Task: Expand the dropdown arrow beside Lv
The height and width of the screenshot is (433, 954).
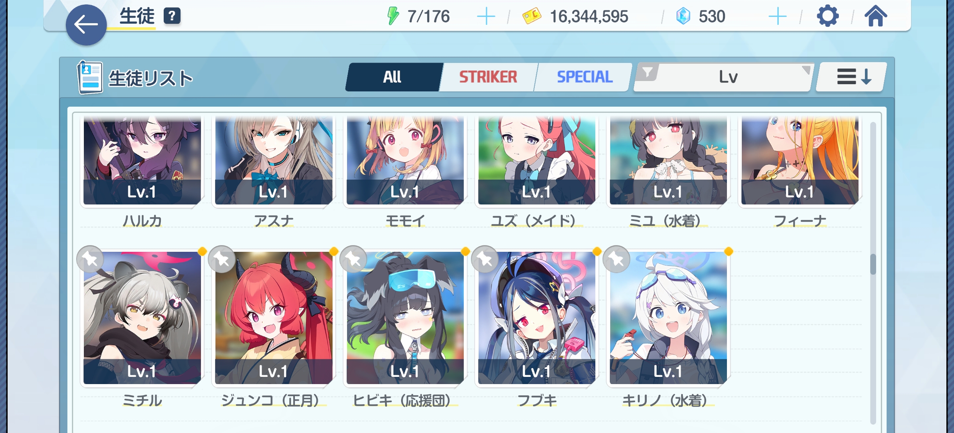Action: (806, 71)
